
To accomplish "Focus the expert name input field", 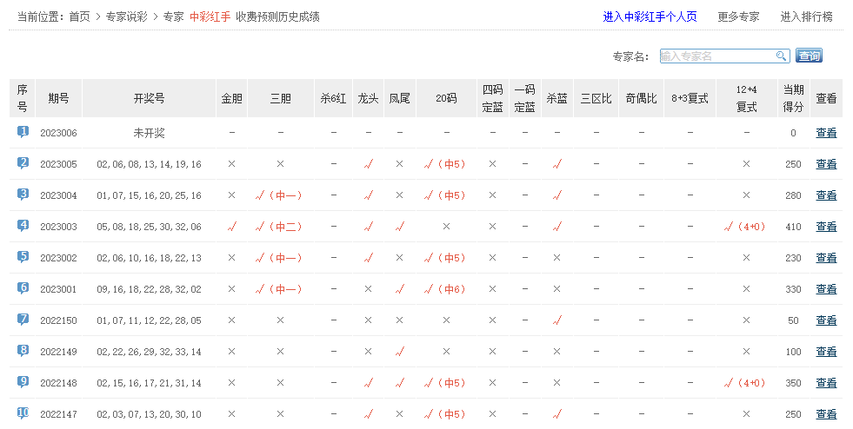I will click(x=716, y=56).
